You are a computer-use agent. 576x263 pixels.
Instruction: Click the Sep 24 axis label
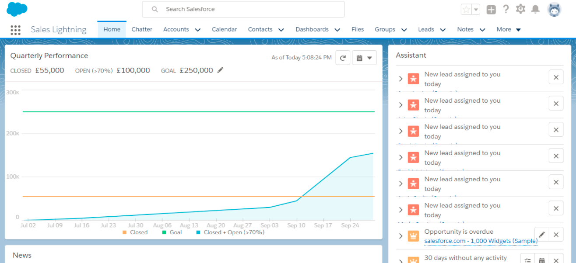click(350, 225)
